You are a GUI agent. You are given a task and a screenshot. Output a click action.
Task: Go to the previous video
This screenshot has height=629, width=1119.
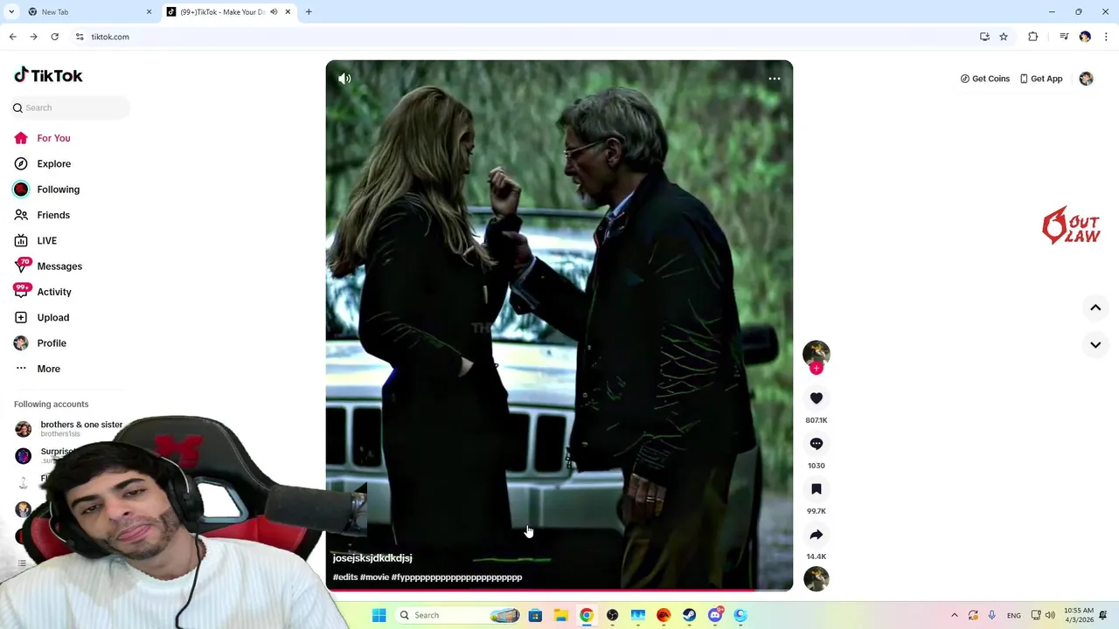pos(1095,308)
